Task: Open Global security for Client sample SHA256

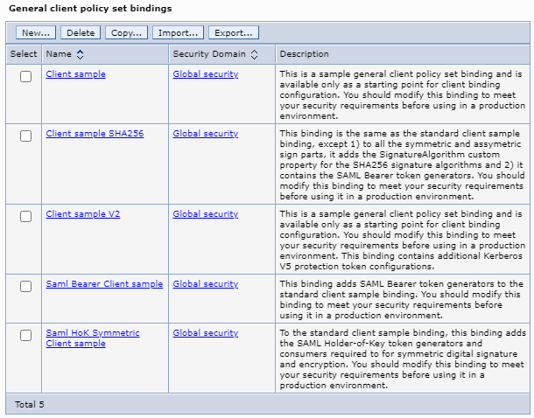Action: pyautogui.click(x=206, y=134)
